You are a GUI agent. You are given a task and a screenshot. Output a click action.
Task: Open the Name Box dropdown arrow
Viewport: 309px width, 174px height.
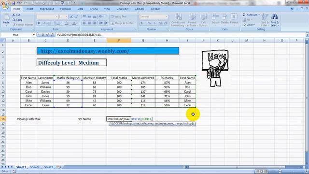coord(34,35)
